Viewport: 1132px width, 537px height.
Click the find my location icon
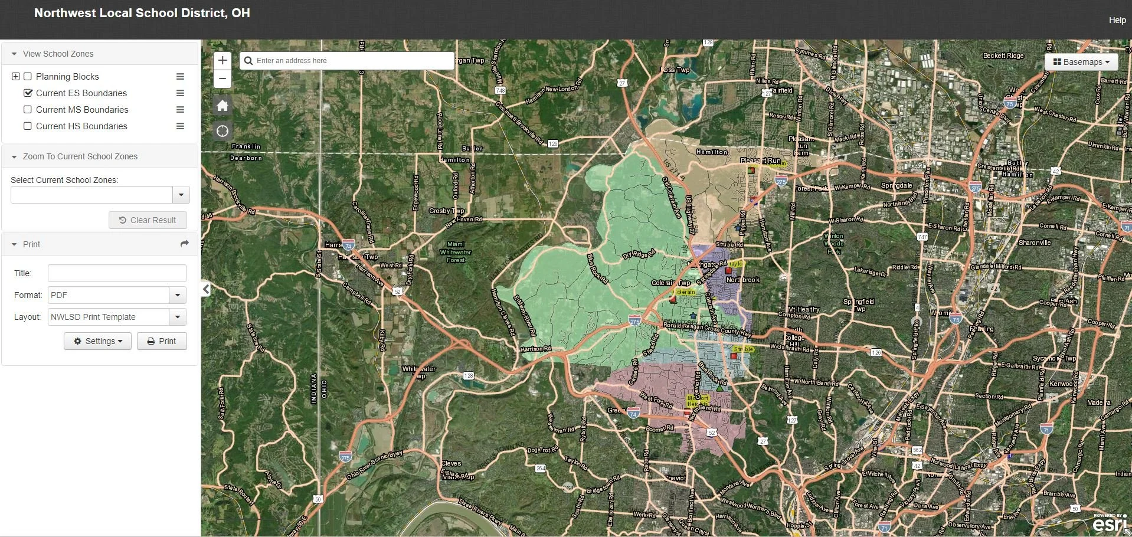click(x=223, y=131)
